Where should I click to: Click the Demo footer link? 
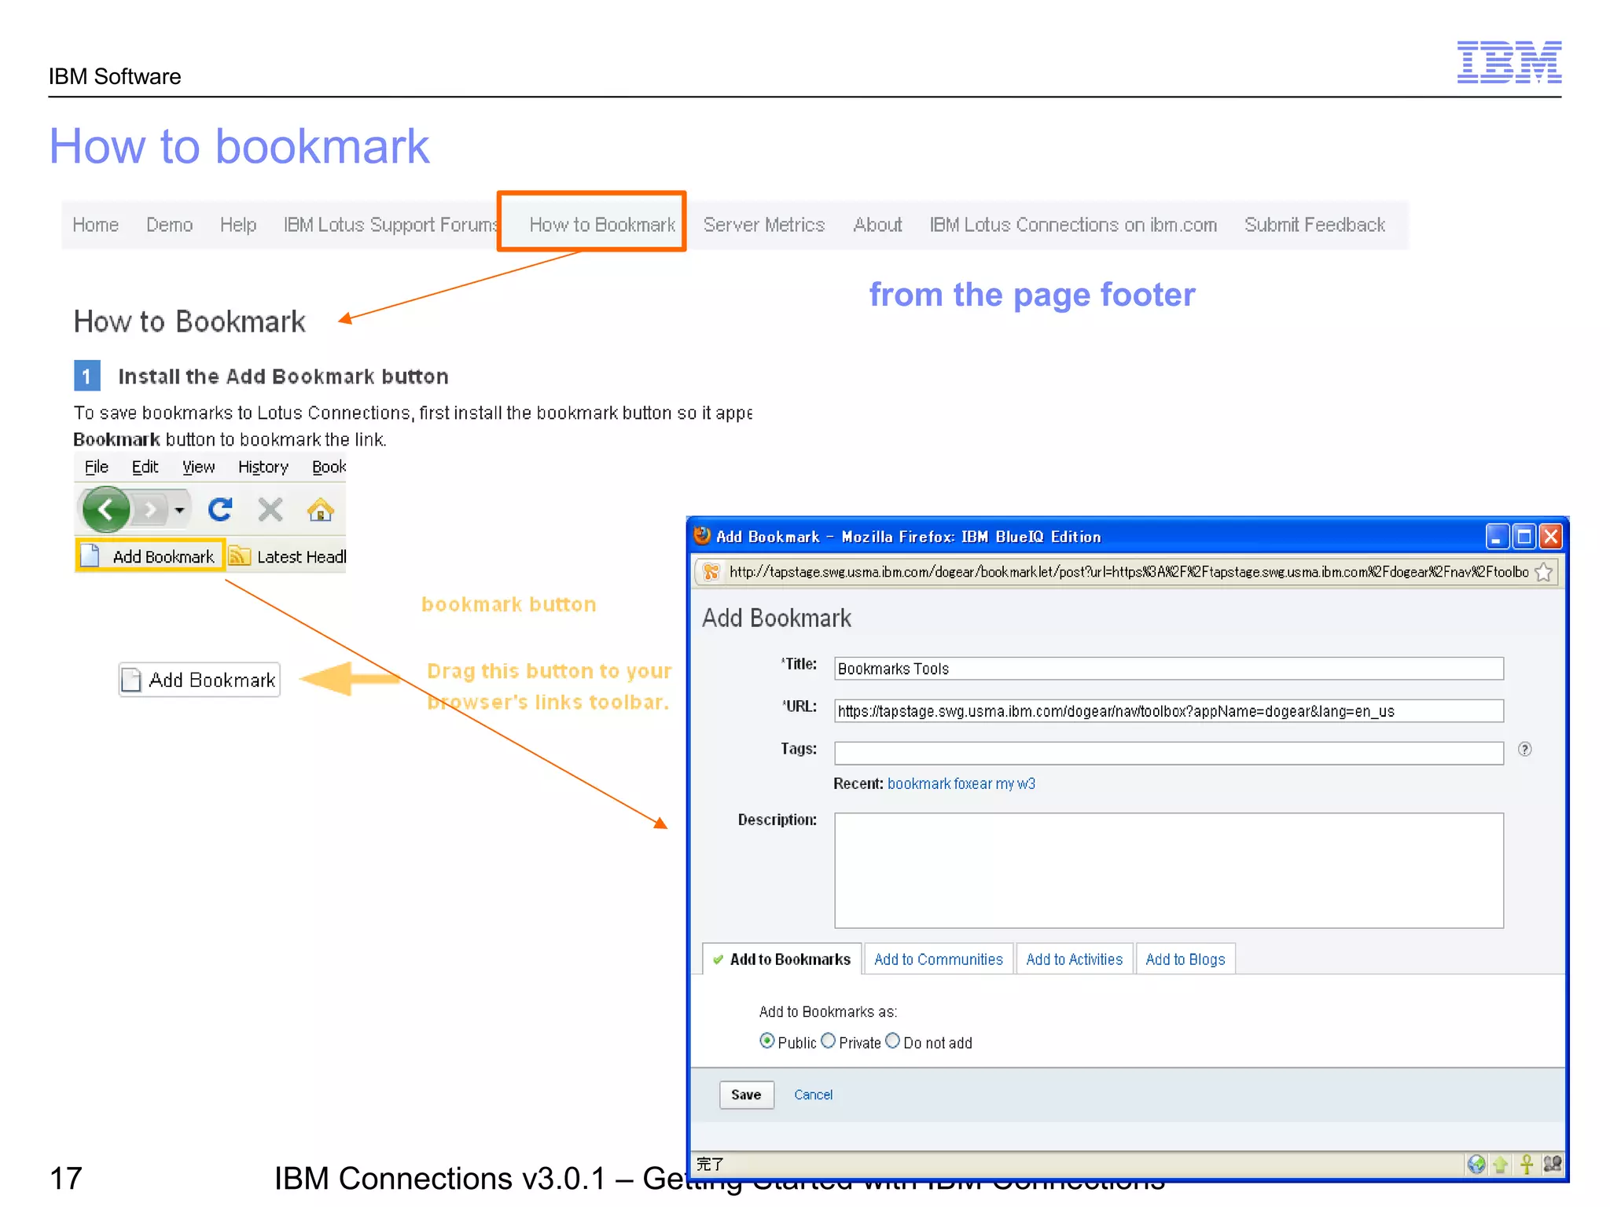coord(169,225)
